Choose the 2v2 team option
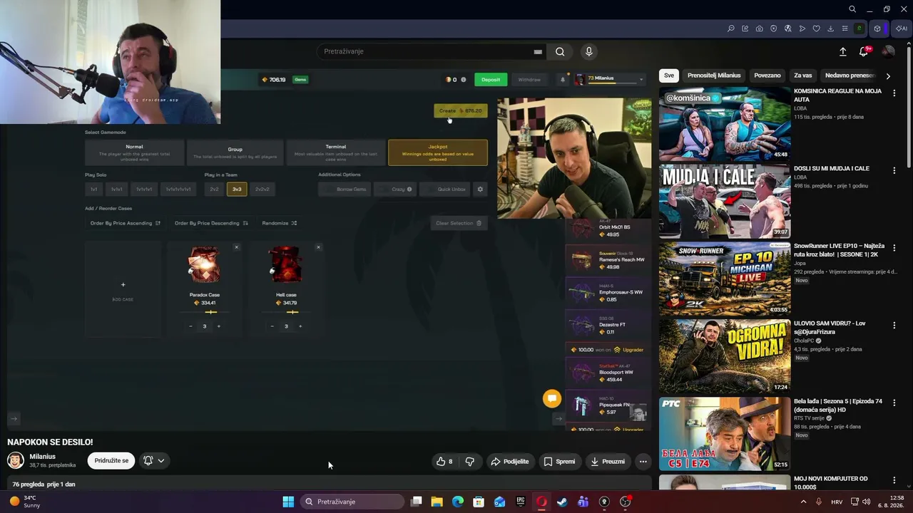The width and height of the screenshot is (913, 513). (214, 189)
